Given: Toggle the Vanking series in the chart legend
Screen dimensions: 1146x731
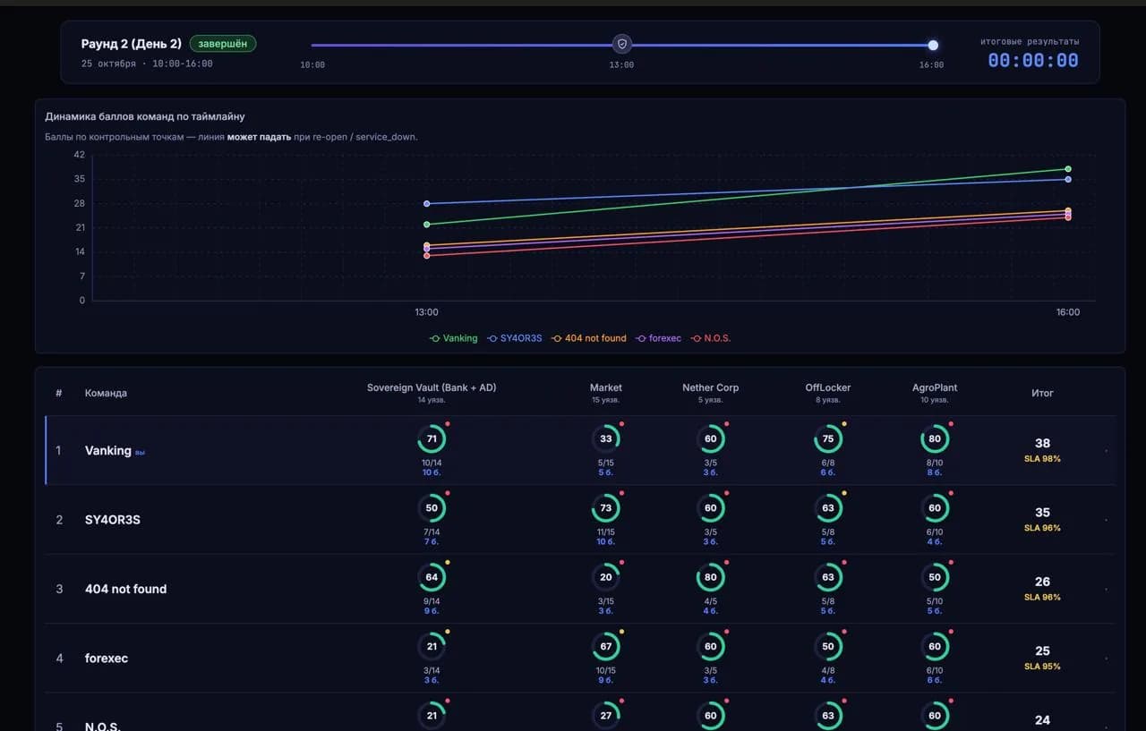Looking at the screenshot, I should (x=454, y=338).
